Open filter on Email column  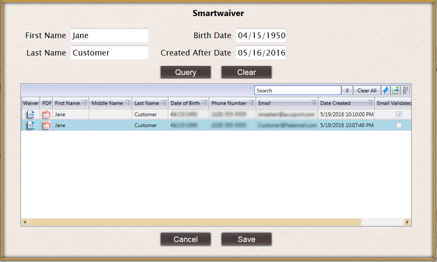314,103
